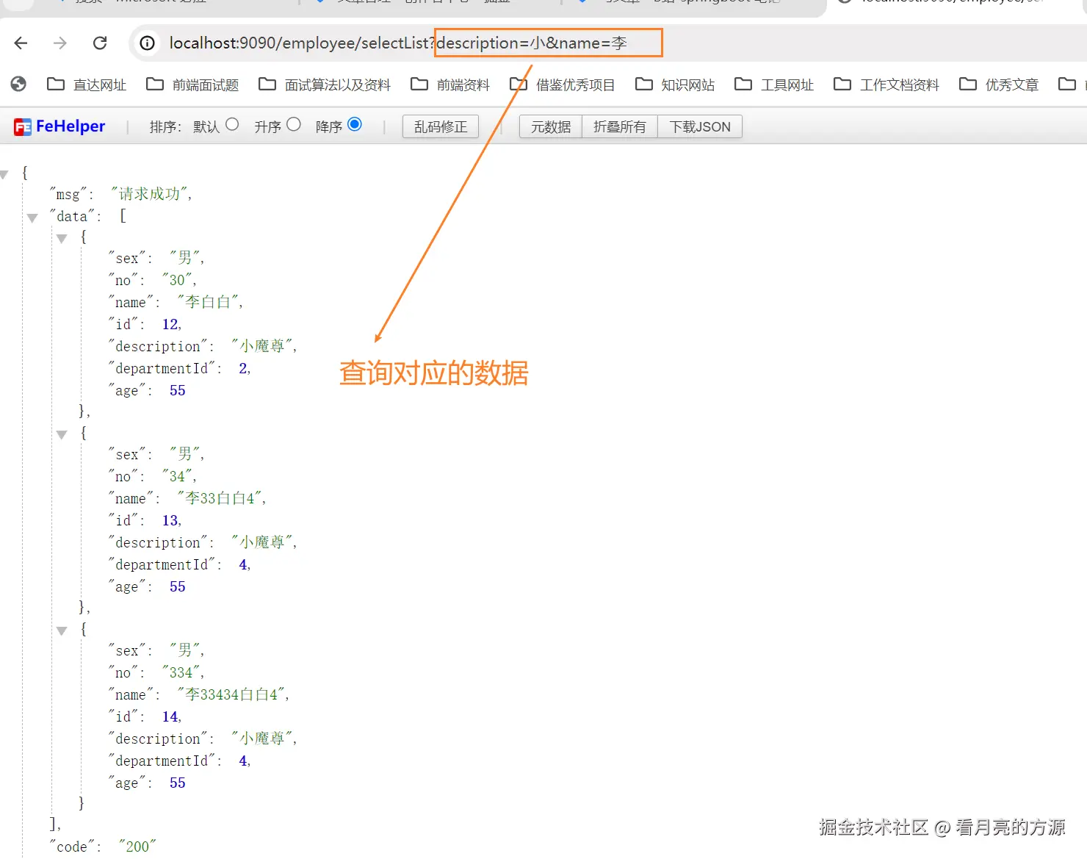Click the "code" value 200

click(x=137, y=847)
